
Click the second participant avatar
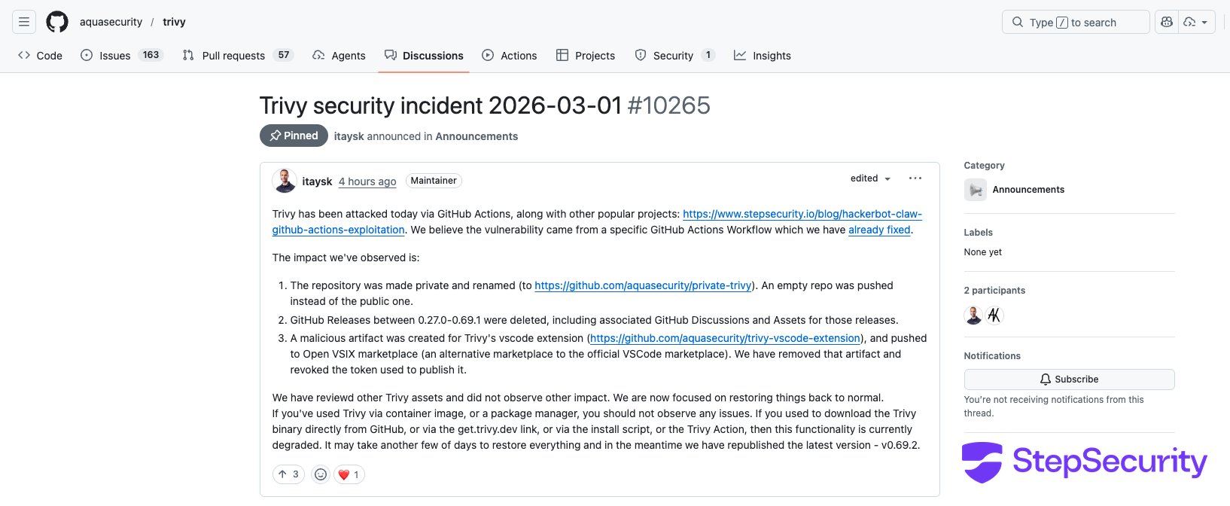click(994, 315)
